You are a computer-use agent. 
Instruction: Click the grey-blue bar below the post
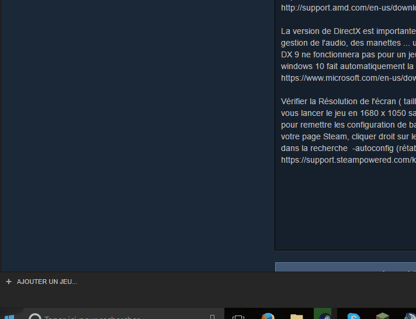coord(346,267)
